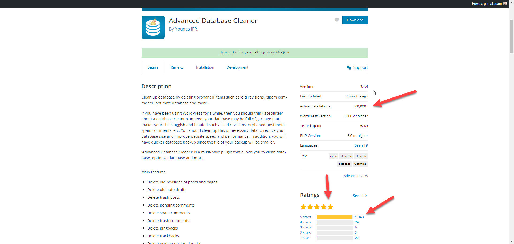This screenshot has width=514, height=244.
Task: Select the 'cleanup' tag
Action: pyautogui.click(x=361, y=156)
